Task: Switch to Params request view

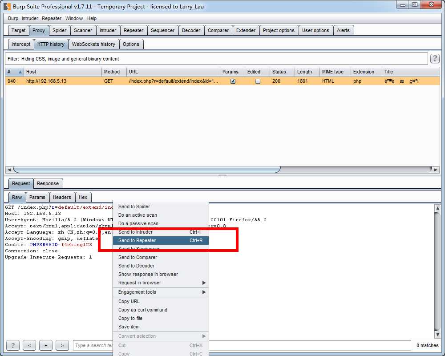Action: pyautogui.click(x=37, y=197)
